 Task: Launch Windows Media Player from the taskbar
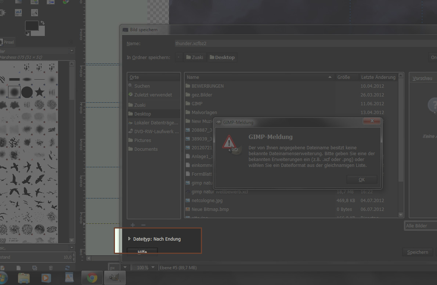coord(46,278)
